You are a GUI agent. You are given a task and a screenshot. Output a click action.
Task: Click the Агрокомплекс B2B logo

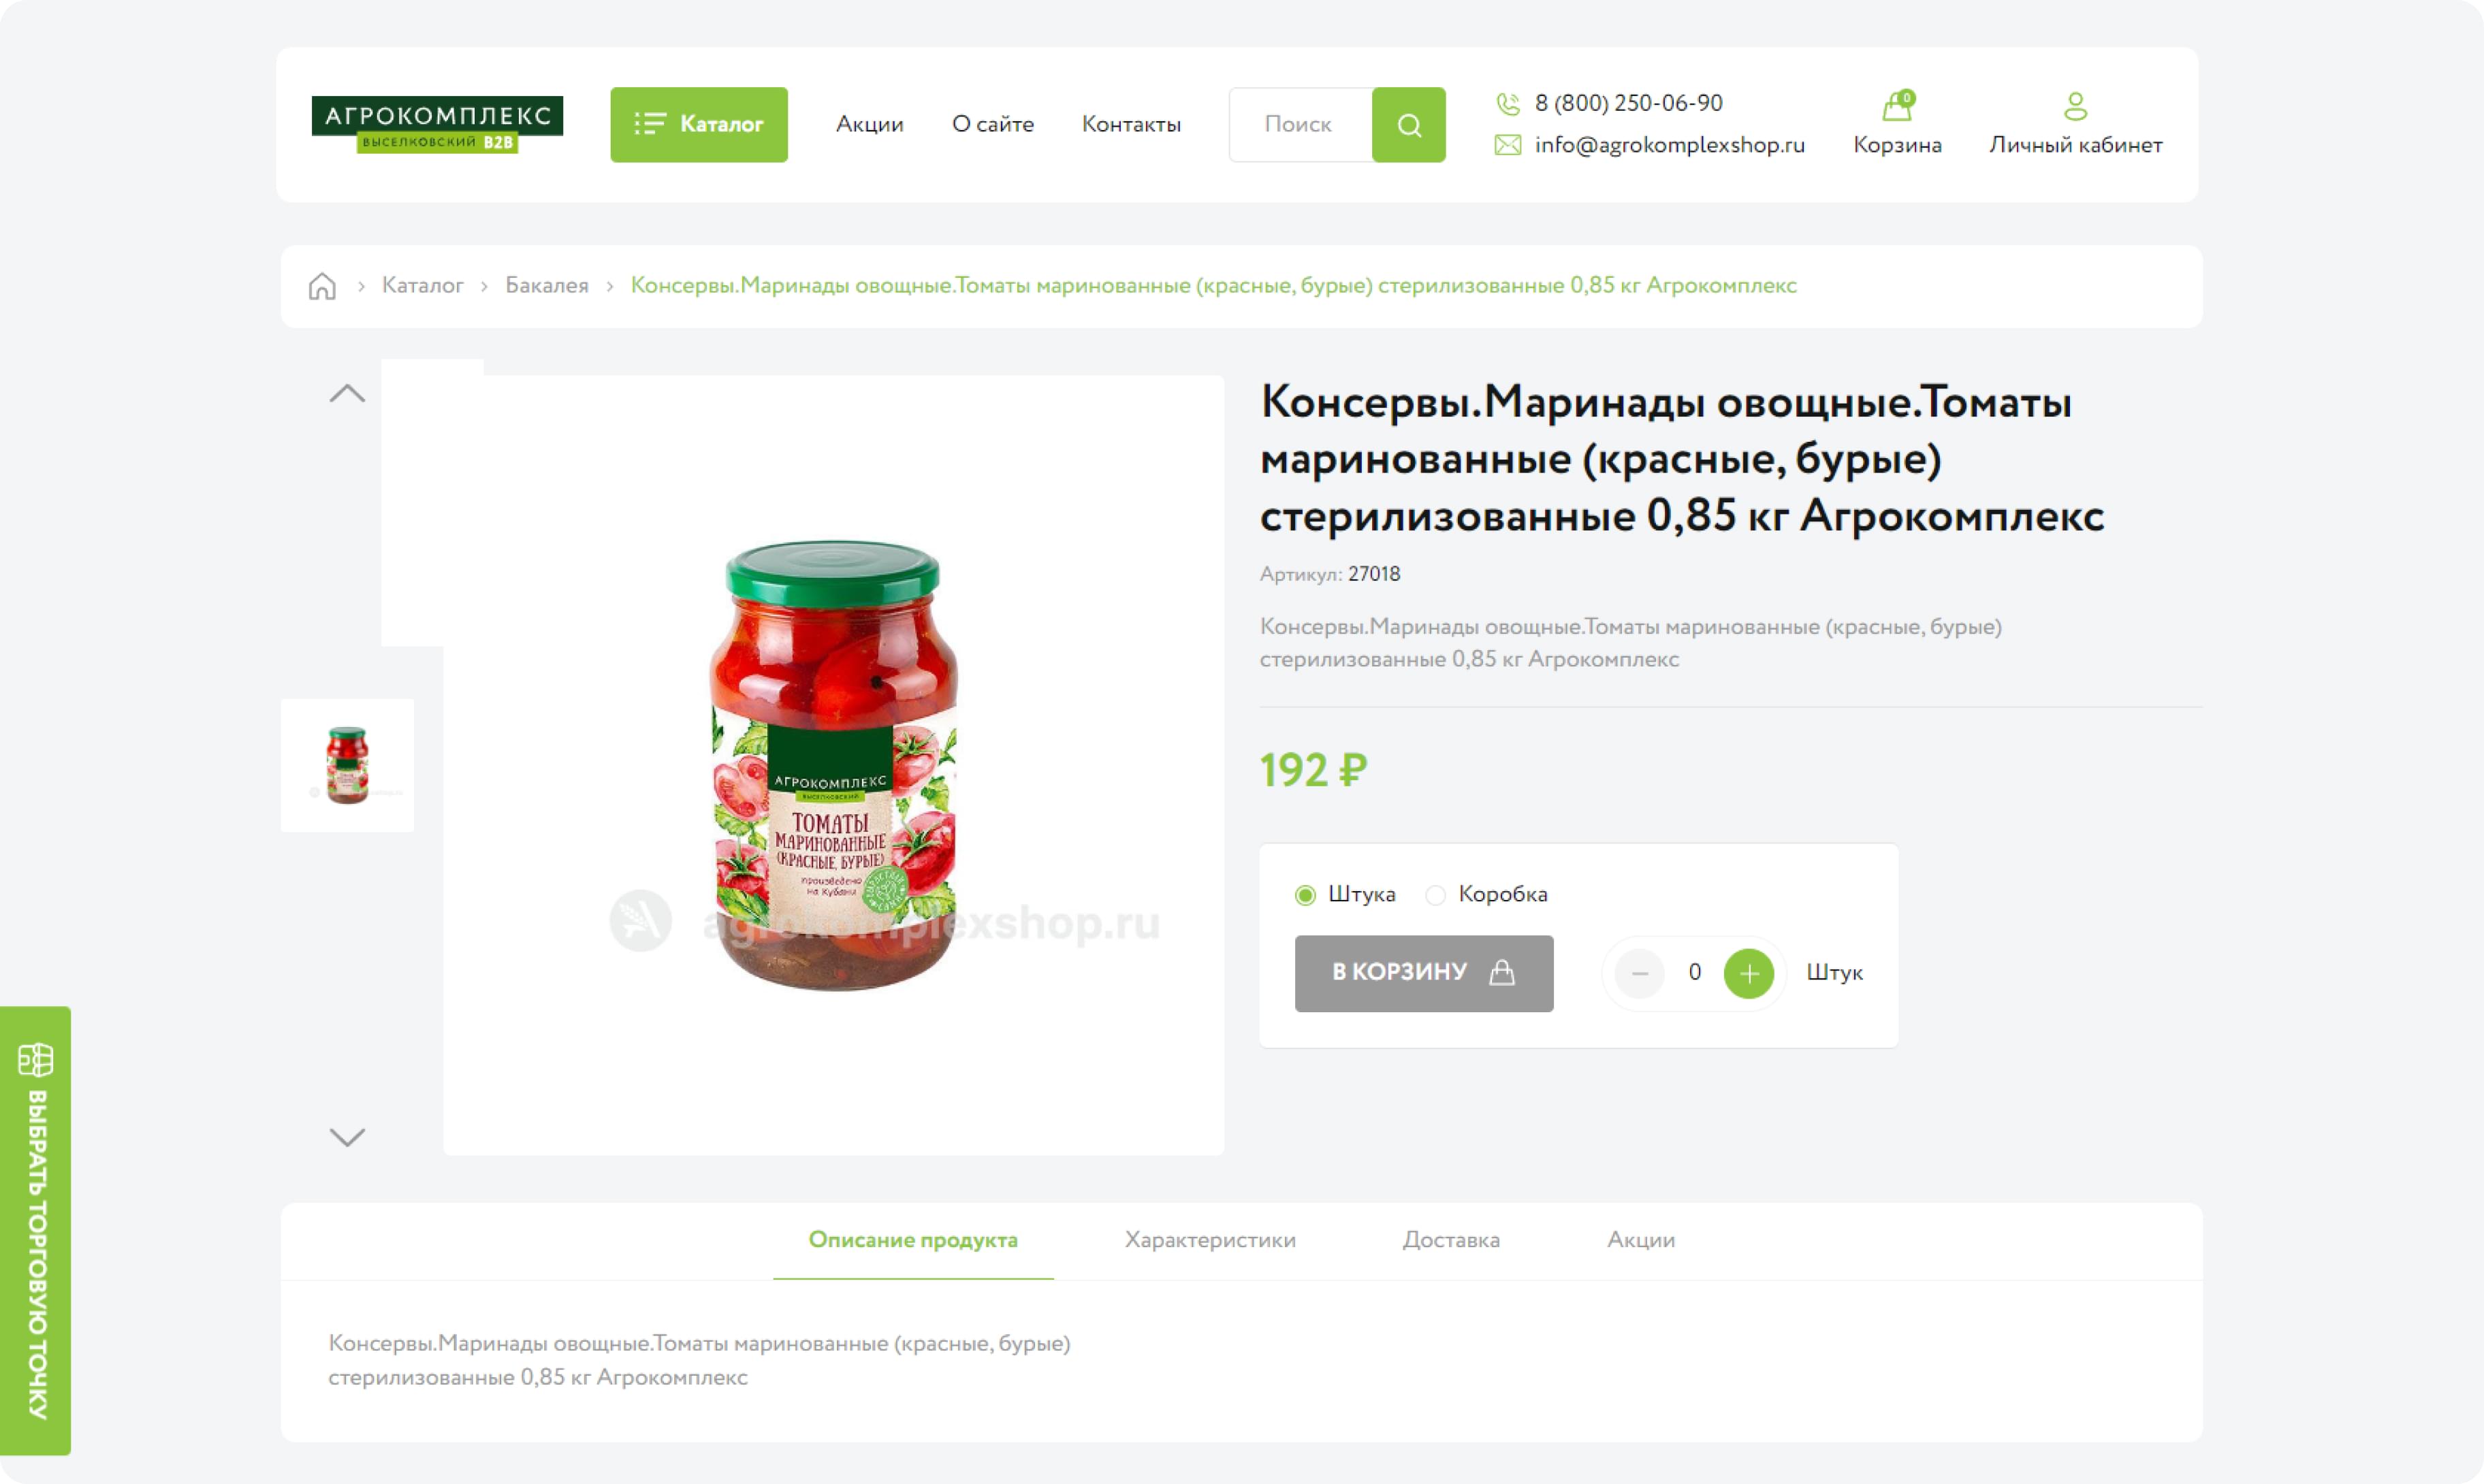[437, 124]
